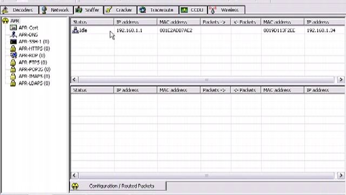Screen dimensions: 346x195
Task: Click lower table scroll right arrow
Action: [341, 175]
